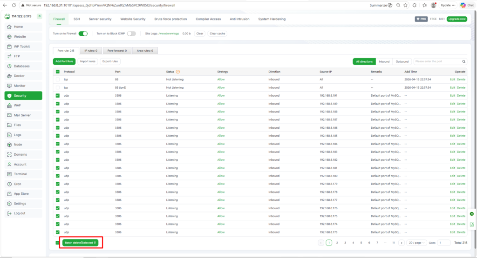This screenshot has width=477, height=258.
Task: Turn off the Firewall toggle switch
Action: pyautogui.click(x=83, y=33)
